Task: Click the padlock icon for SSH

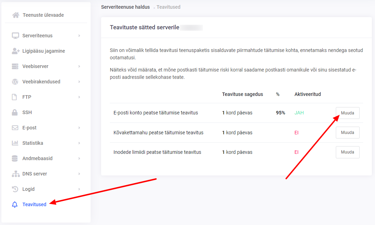Action: [15, 112]
